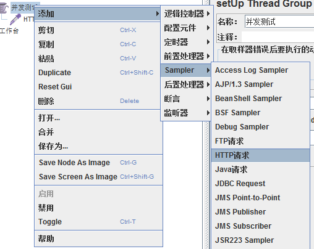Add a JDBC Request sampler

click(x=261, y=184)
